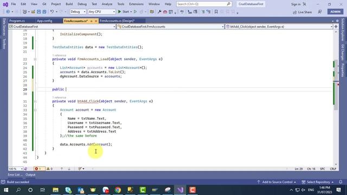Open the Any CPU platform dropdown

[x=101, y=12]
